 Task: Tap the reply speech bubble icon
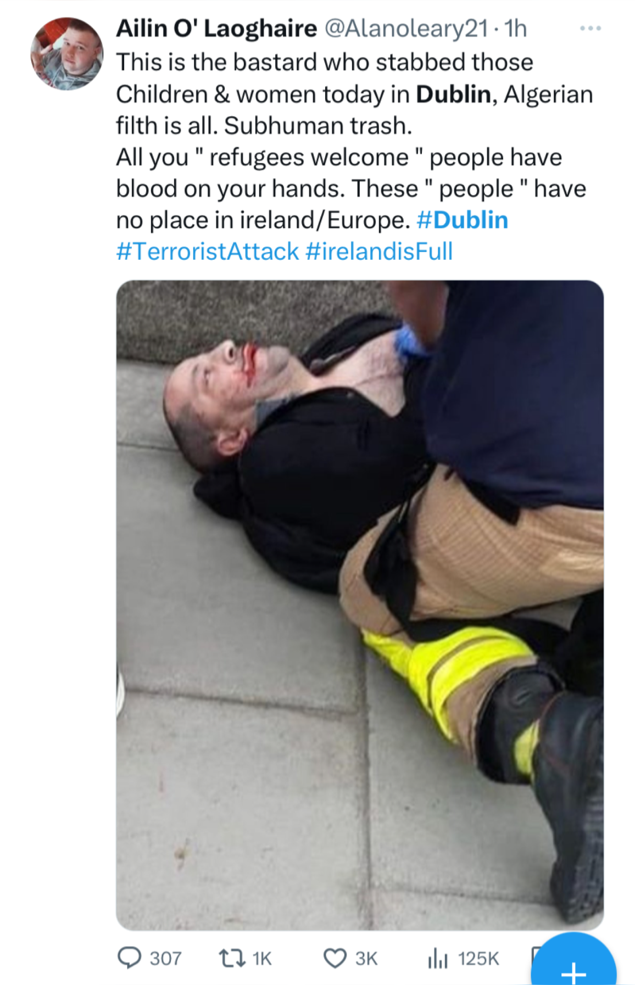coord(130,958)
